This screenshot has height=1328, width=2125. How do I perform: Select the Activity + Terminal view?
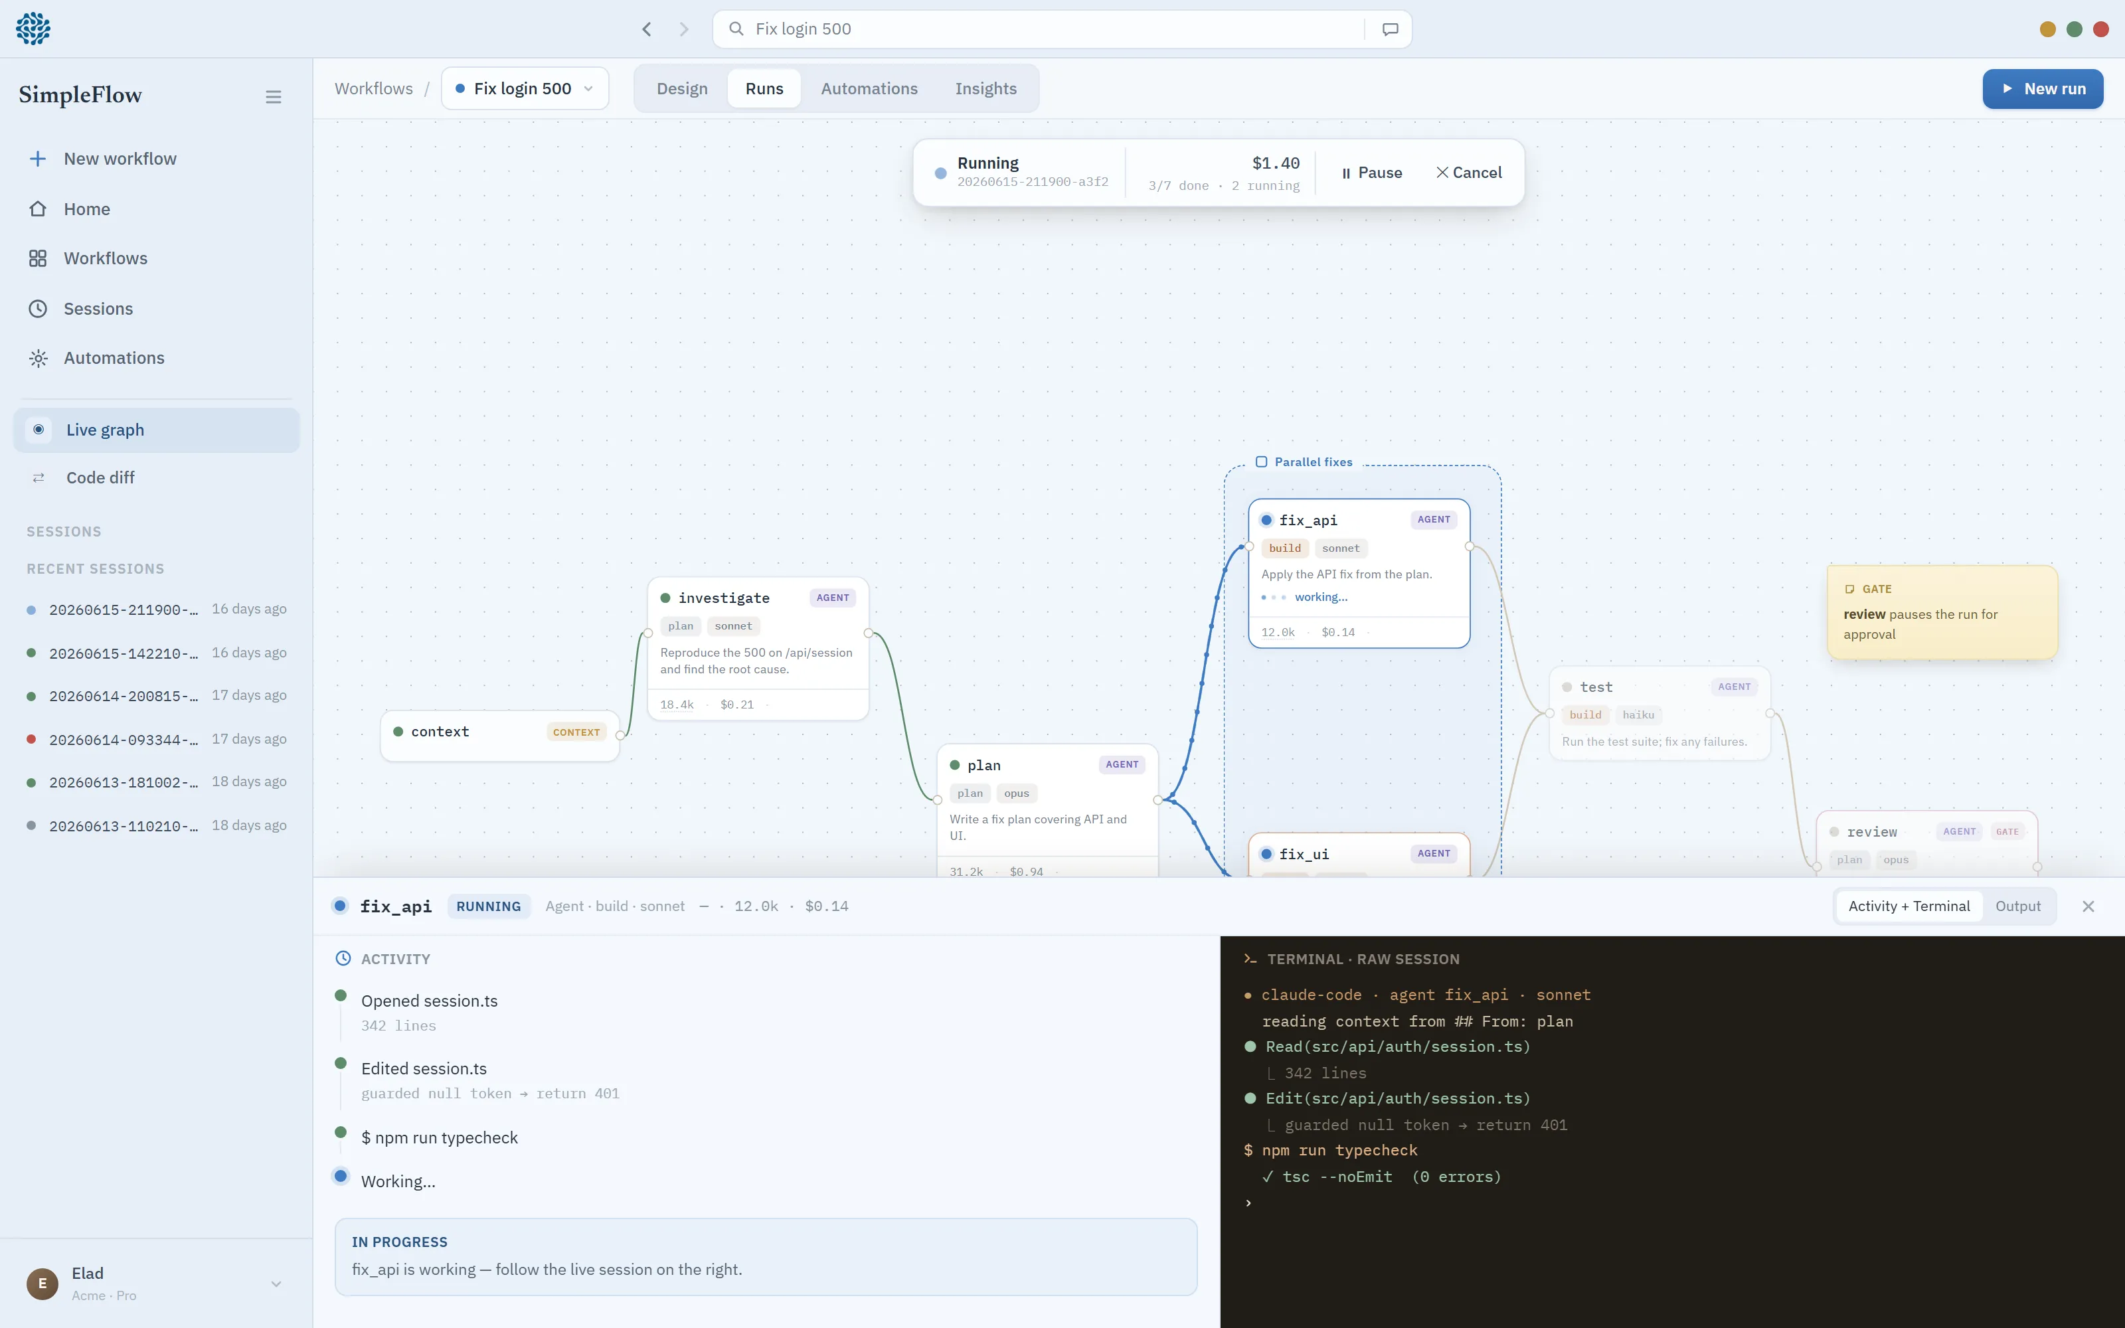[x=1908, y=906]
